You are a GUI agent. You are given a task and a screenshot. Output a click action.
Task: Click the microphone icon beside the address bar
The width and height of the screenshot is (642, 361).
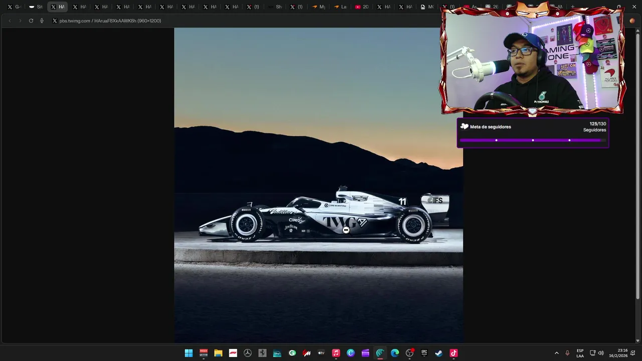pos(42,21)
